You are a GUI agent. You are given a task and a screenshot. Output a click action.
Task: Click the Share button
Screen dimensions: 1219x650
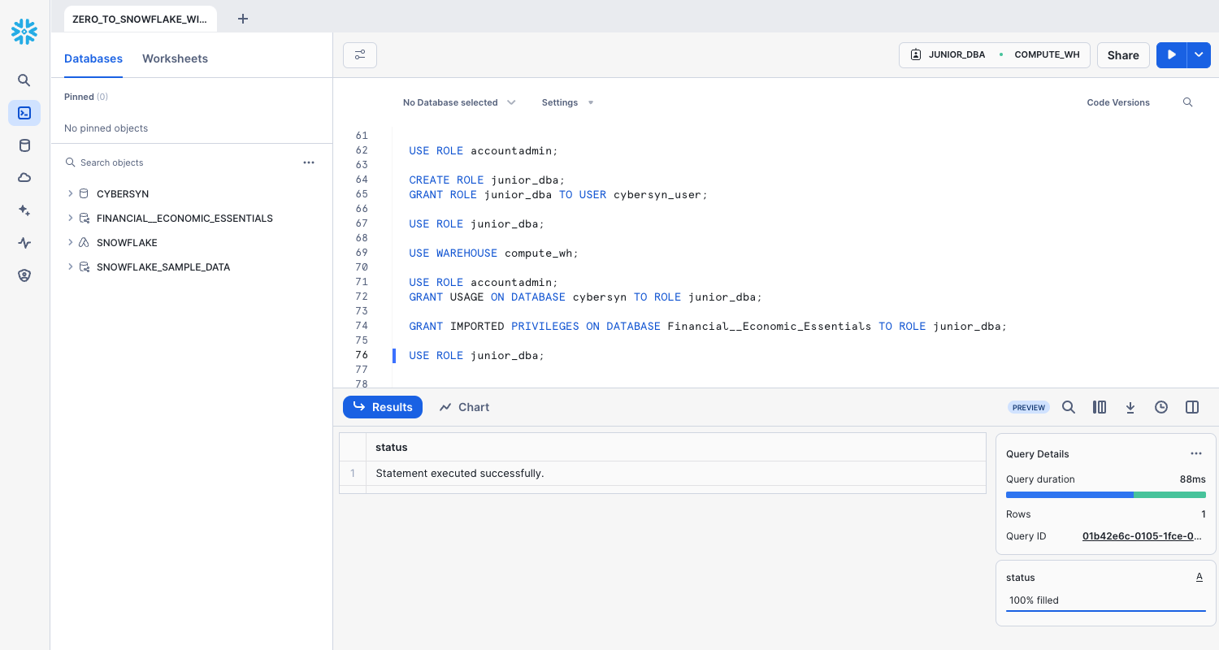tap(1122, 54)
